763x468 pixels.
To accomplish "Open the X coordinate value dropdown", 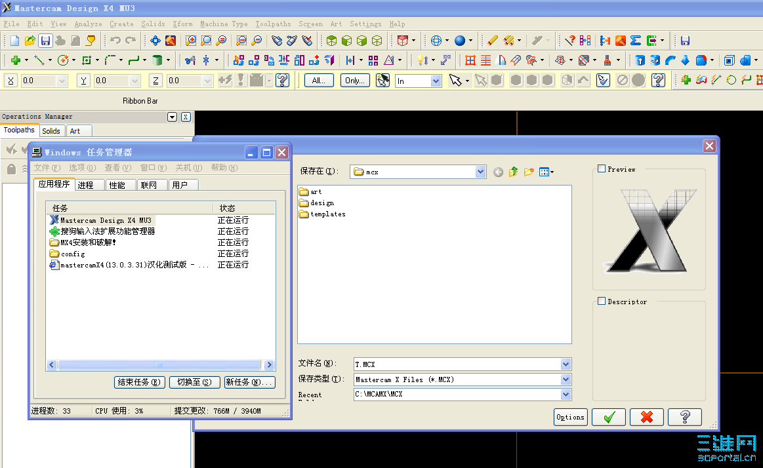I will click(62, 81).
